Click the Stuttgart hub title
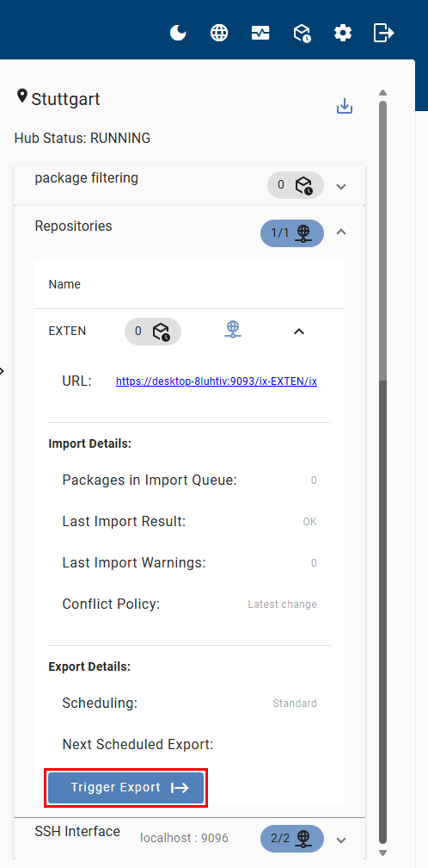428x868 pixels. [65, 100]
